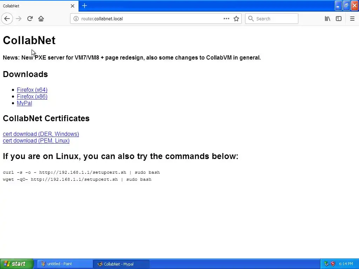The width and height of the screenshot is (359, 269).
Task: Open the MyPal download link
Action: (24, 103)
